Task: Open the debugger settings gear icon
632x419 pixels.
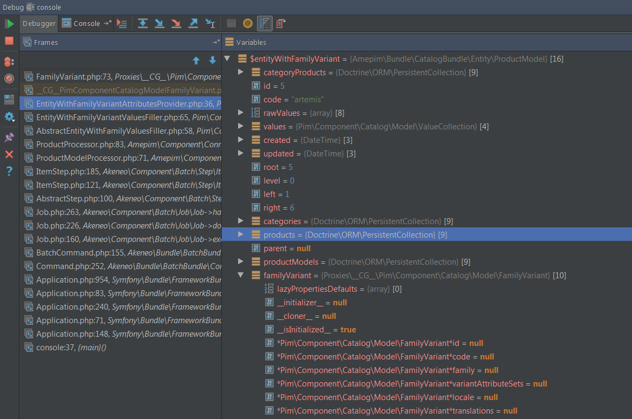Action: coord(9,117)
